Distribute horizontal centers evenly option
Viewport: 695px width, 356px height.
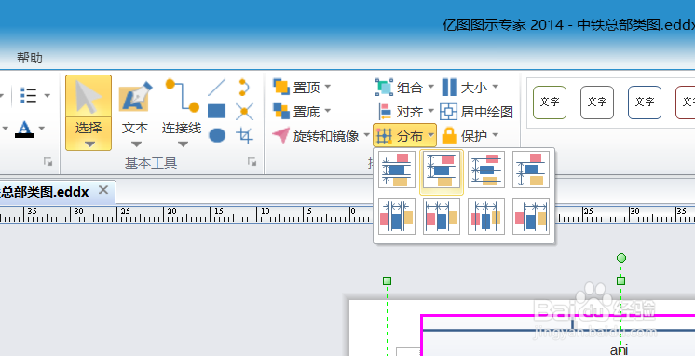(x=486, y=216)
